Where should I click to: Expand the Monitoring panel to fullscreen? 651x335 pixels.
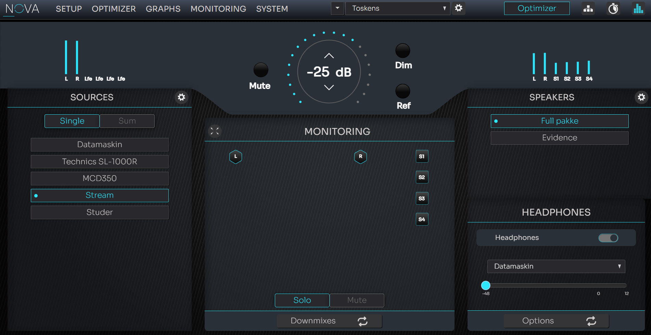(215, 131)
